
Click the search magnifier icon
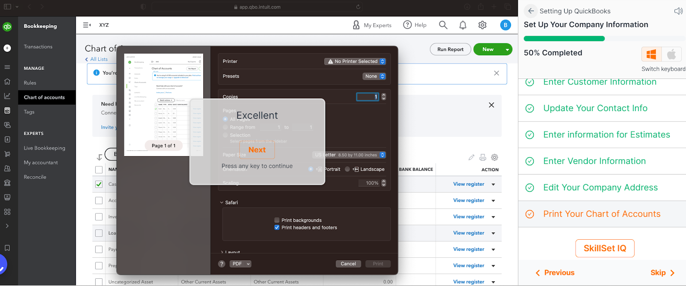coord(443,25)
